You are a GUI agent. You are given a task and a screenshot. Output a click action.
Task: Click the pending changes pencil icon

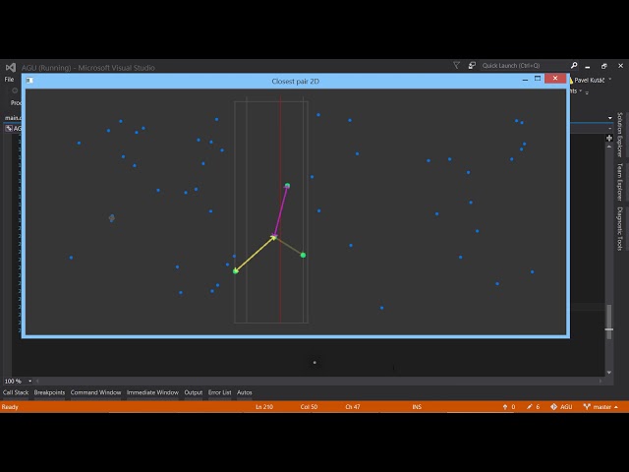click(x=530, y=407)
